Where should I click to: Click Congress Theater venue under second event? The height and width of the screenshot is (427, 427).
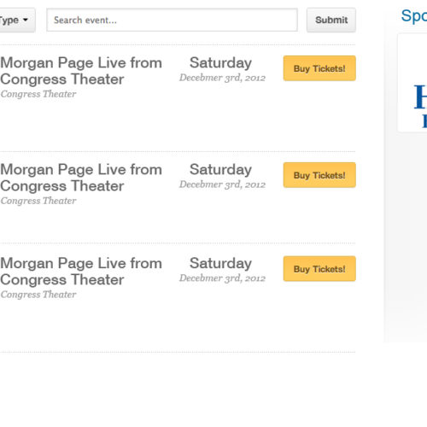[38, 201]
